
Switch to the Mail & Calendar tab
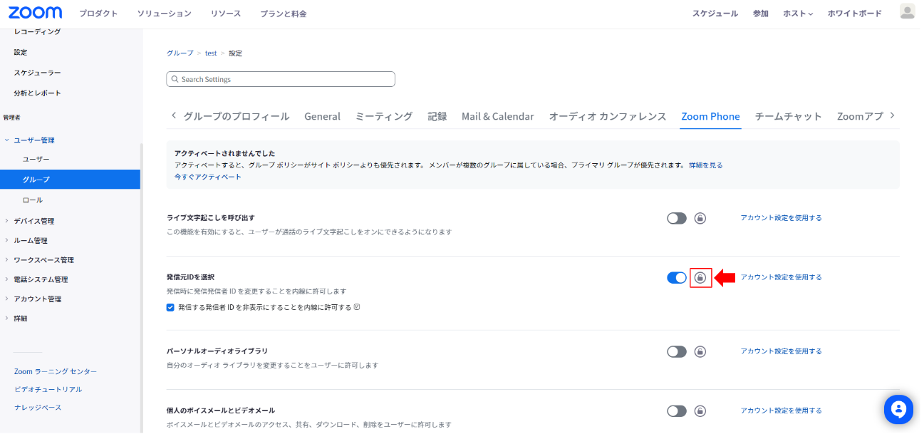497,116
